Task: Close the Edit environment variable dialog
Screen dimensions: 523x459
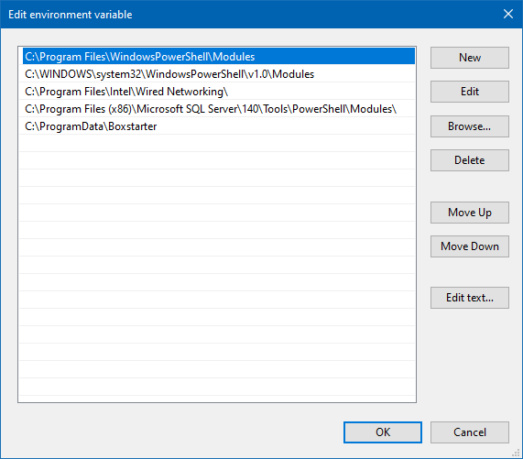Action: 508,14
